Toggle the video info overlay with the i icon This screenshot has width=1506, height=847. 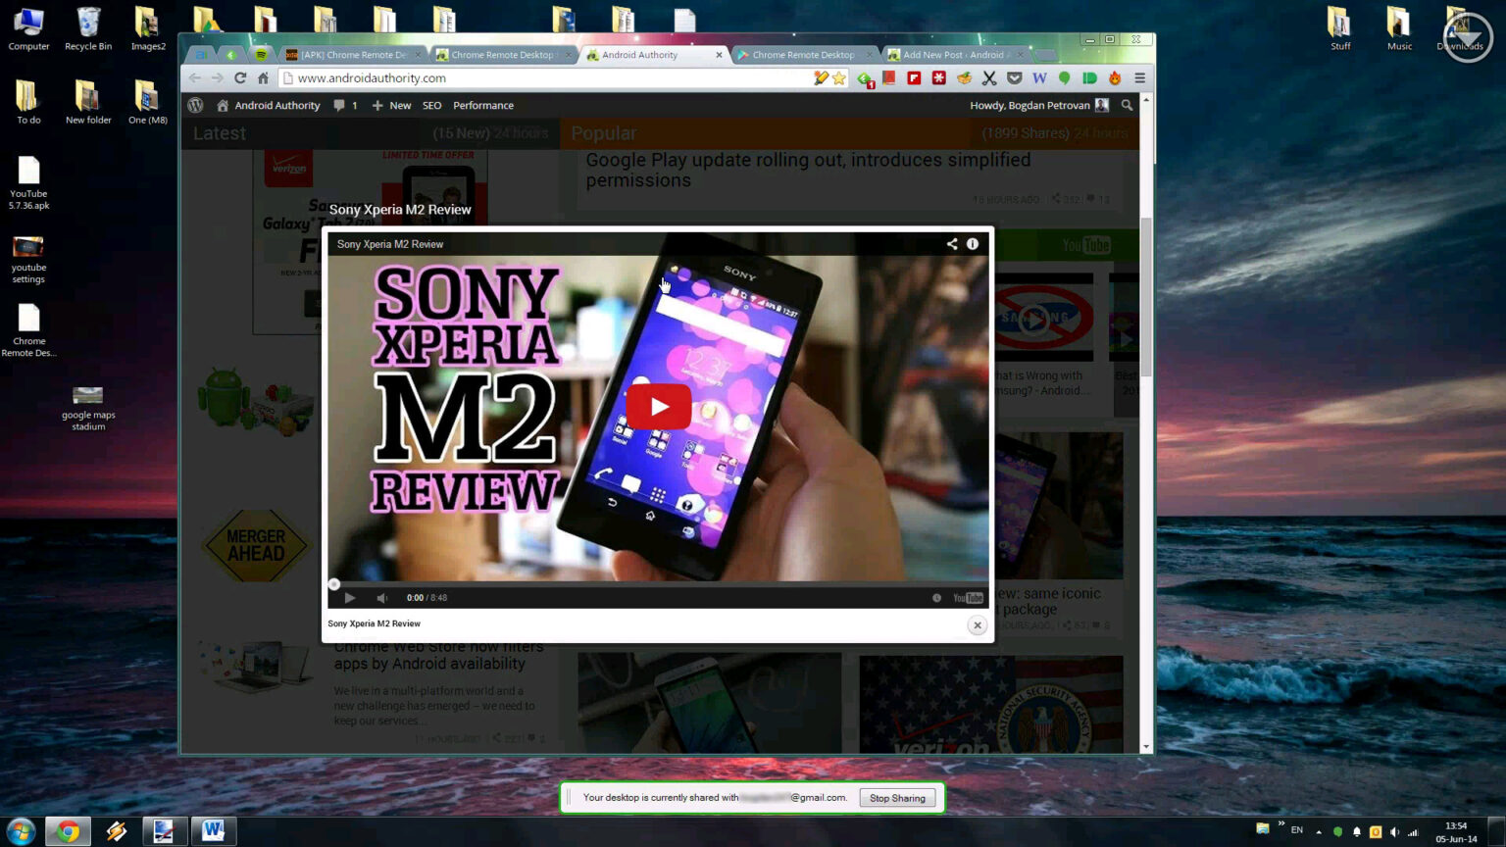972,244
